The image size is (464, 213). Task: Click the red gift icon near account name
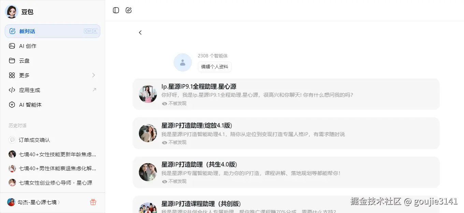tap(93, 202)
